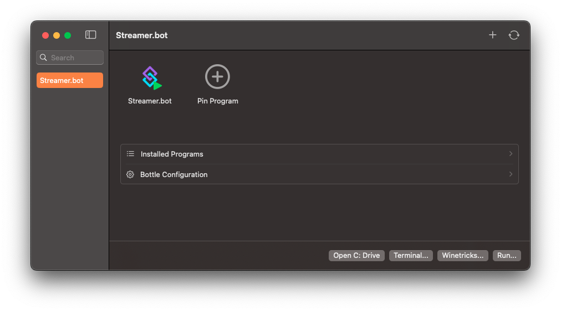The image size is (561, 311).
Task: Click the plus icon to add bottle
Action: pos(492,35)
